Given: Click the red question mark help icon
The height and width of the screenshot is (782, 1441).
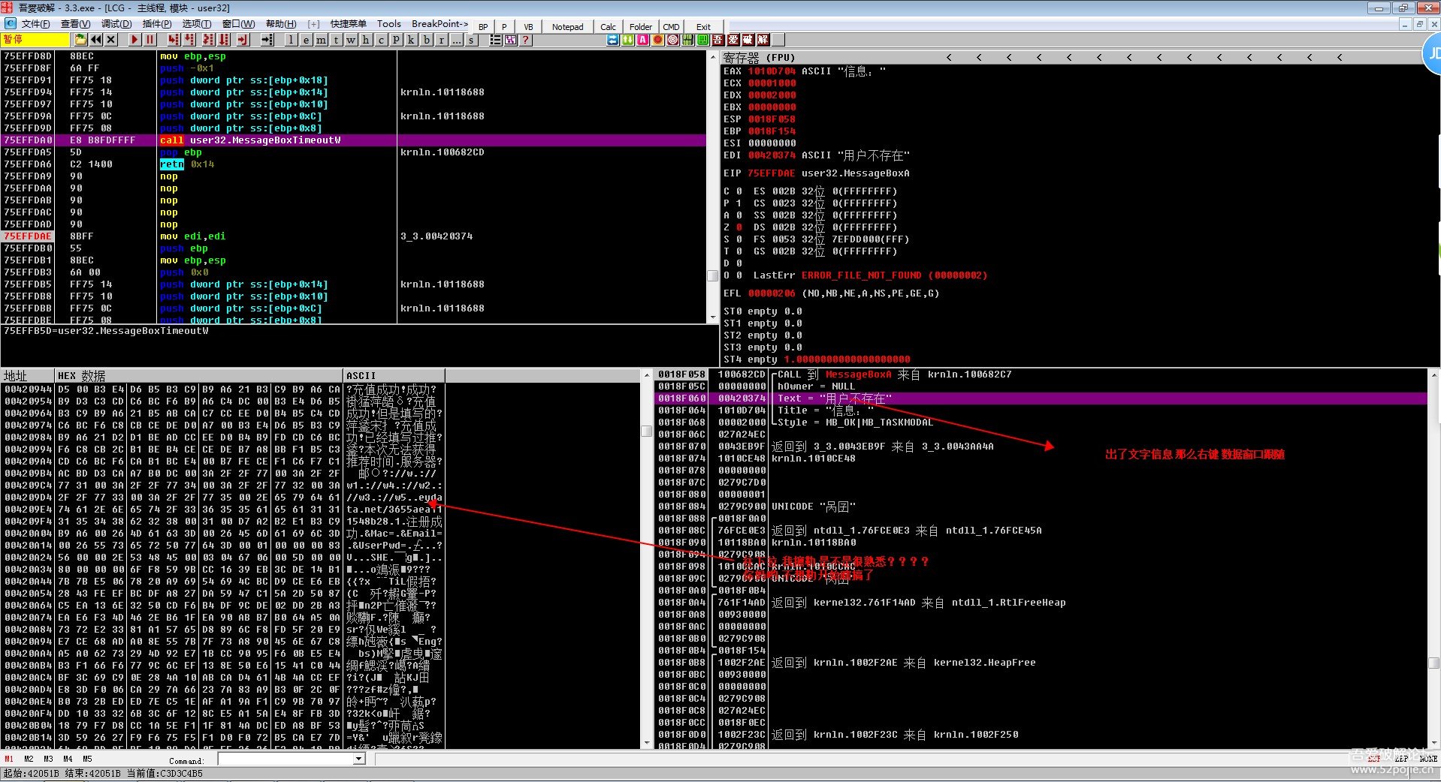Looking at the screenshot, I should coord(526,40).
